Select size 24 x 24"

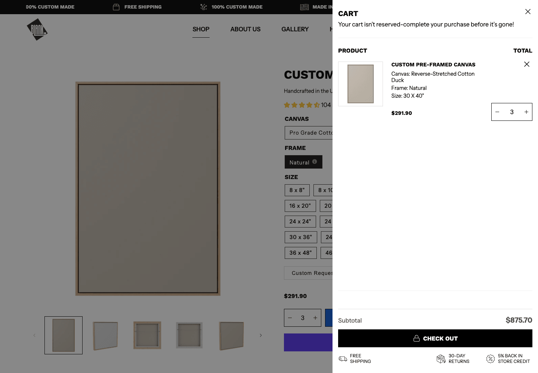pos(300,222)
